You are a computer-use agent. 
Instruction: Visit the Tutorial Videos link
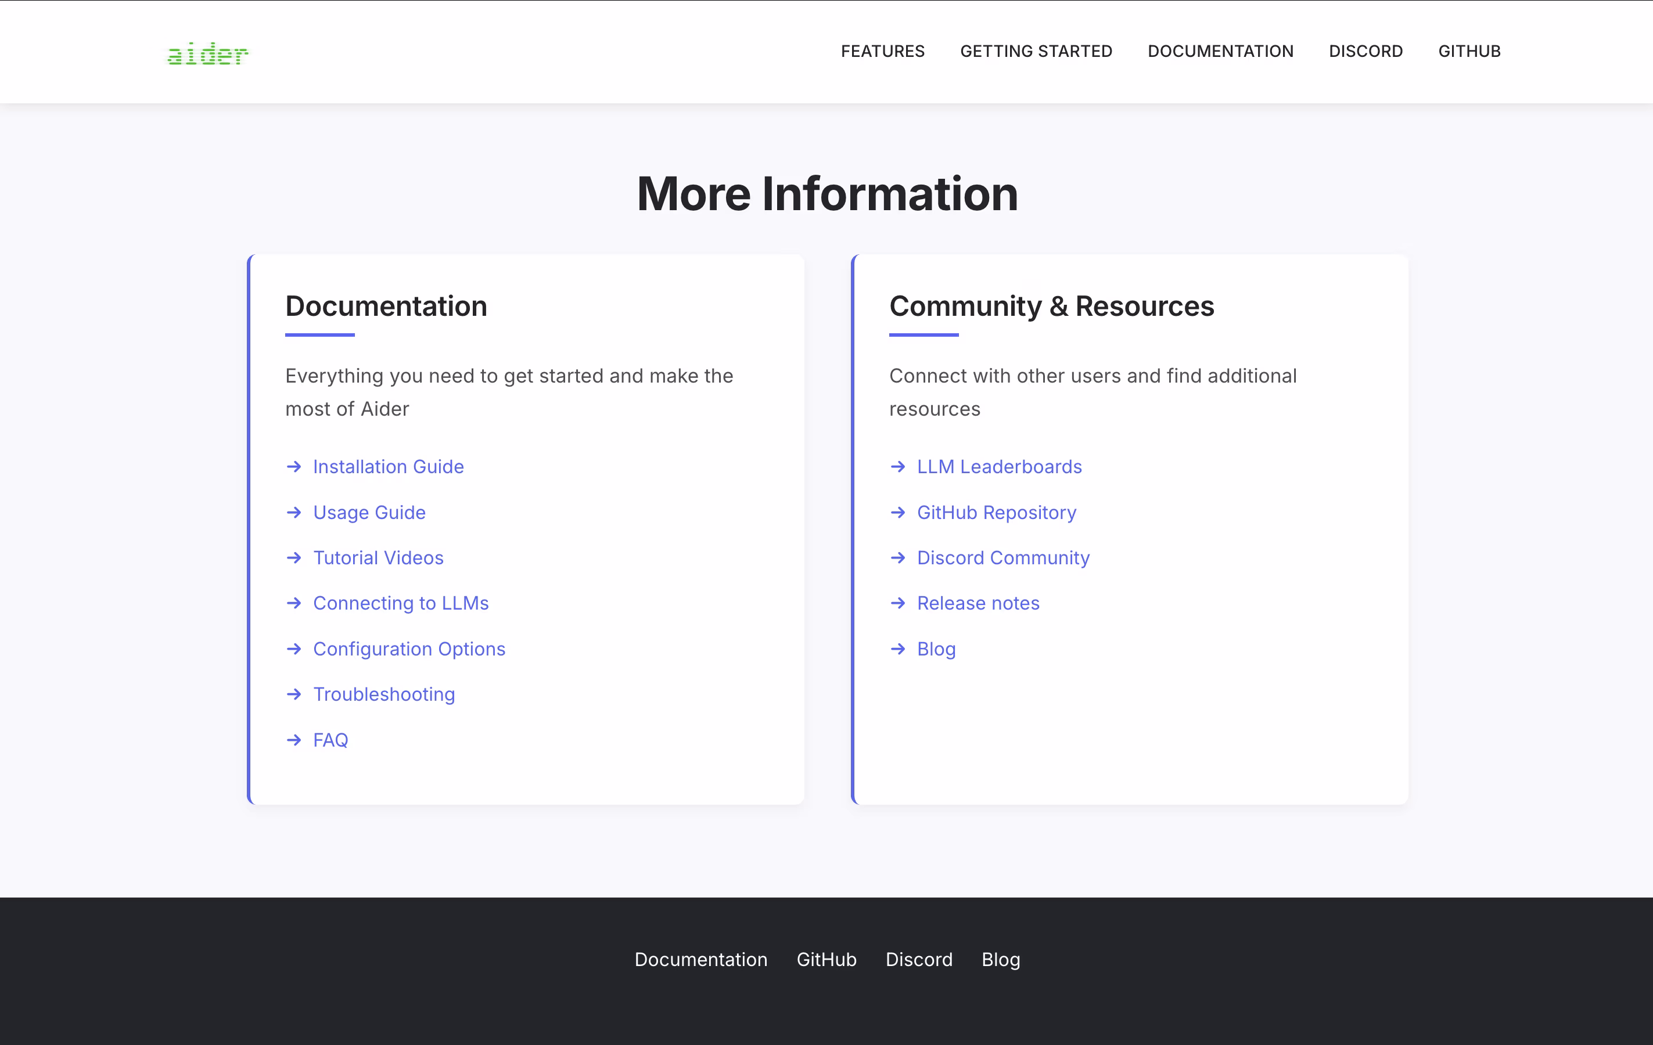pos(378,558)
